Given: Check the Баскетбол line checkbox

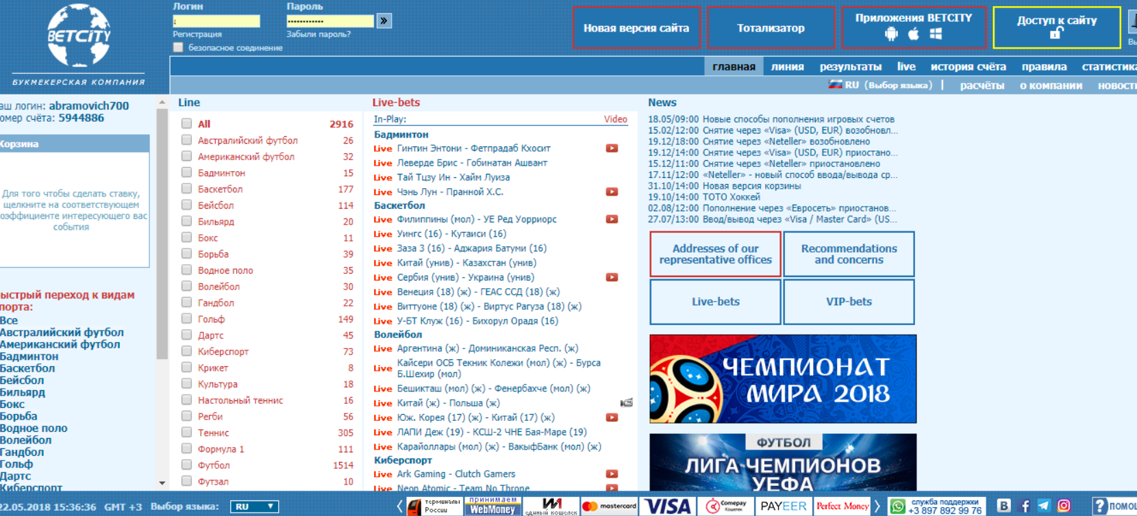Looking at the screenshot, I should [186, 189].
